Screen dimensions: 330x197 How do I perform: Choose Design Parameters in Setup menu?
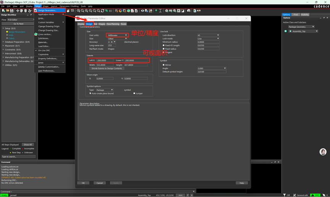50,10
